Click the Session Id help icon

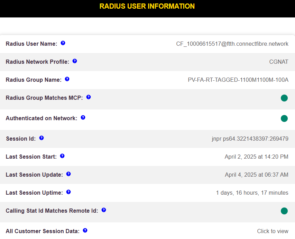tap(41, 138)
